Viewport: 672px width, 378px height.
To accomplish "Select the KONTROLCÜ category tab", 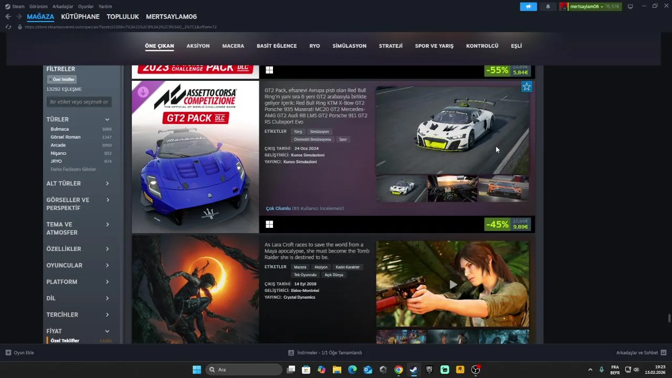I will [x=482, y=46].
